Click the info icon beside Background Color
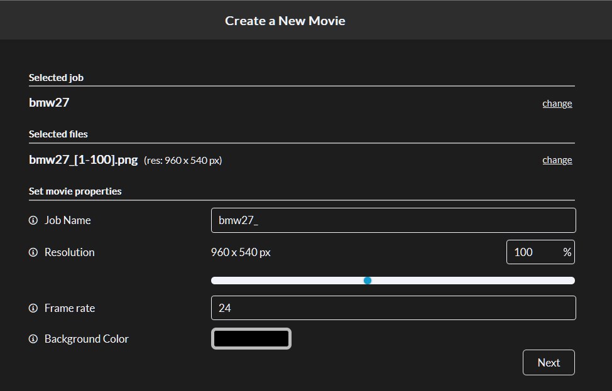 33,339
